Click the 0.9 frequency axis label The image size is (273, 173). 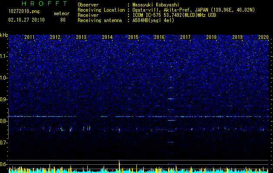pyautogui.click(x=4, y=99)
